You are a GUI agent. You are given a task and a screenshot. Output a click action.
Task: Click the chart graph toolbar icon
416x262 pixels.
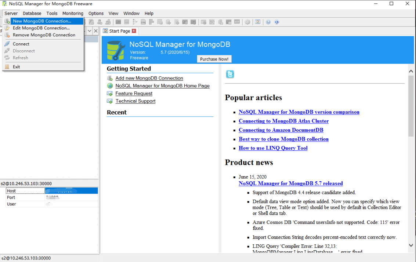212,22
